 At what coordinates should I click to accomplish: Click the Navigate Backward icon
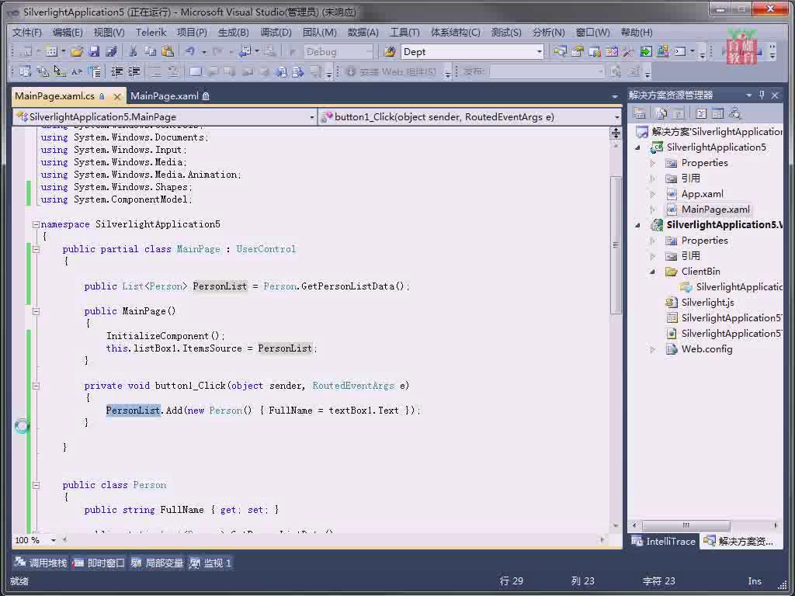pyautogui.click(x=246, y=52)
